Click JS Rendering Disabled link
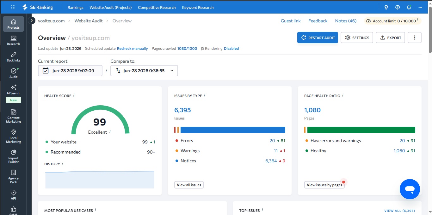Screen dimensions: 432x215 pyautogui.click(x=231, y=49)
